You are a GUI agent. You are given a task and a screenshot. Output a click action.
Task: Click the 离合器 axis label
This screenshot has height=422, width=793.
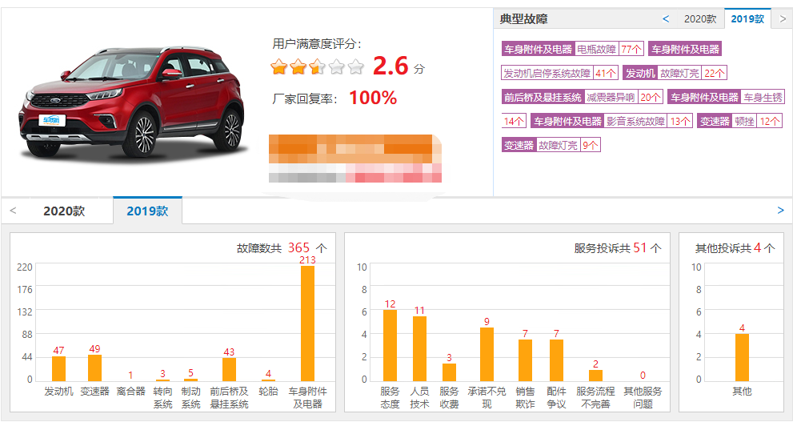(130, 391)
